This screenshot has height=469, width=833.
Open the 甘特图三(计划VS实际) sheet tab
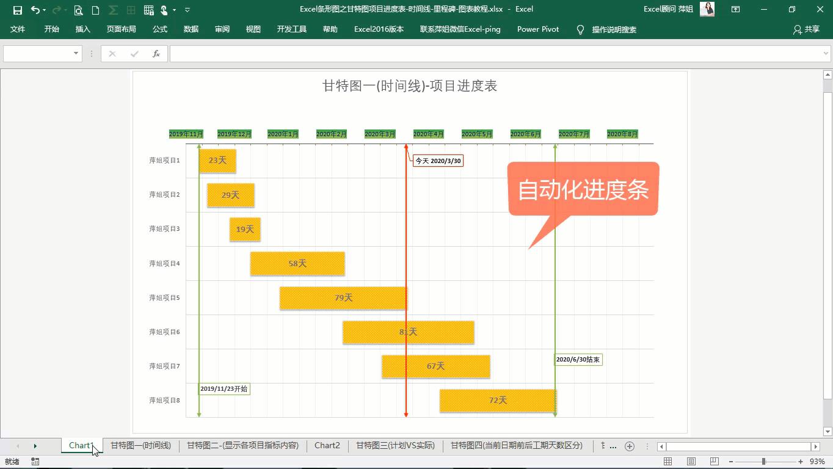coord(395,445)
